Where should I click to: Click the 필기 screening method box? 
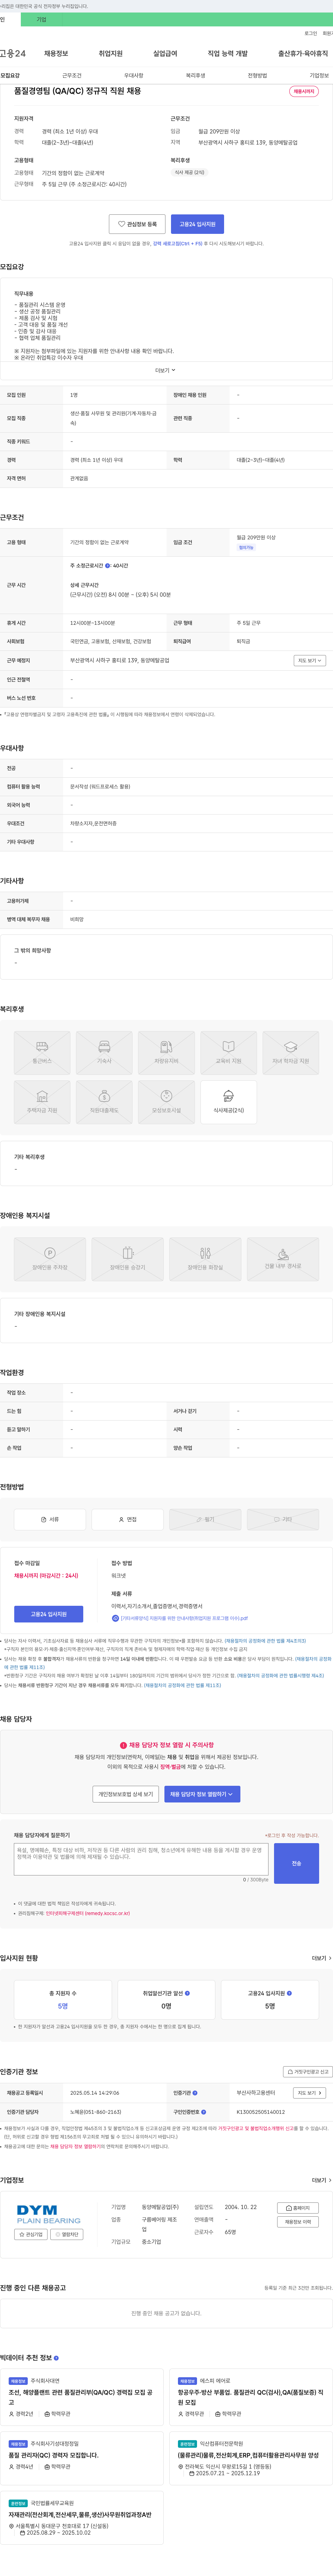(205, 1519)
